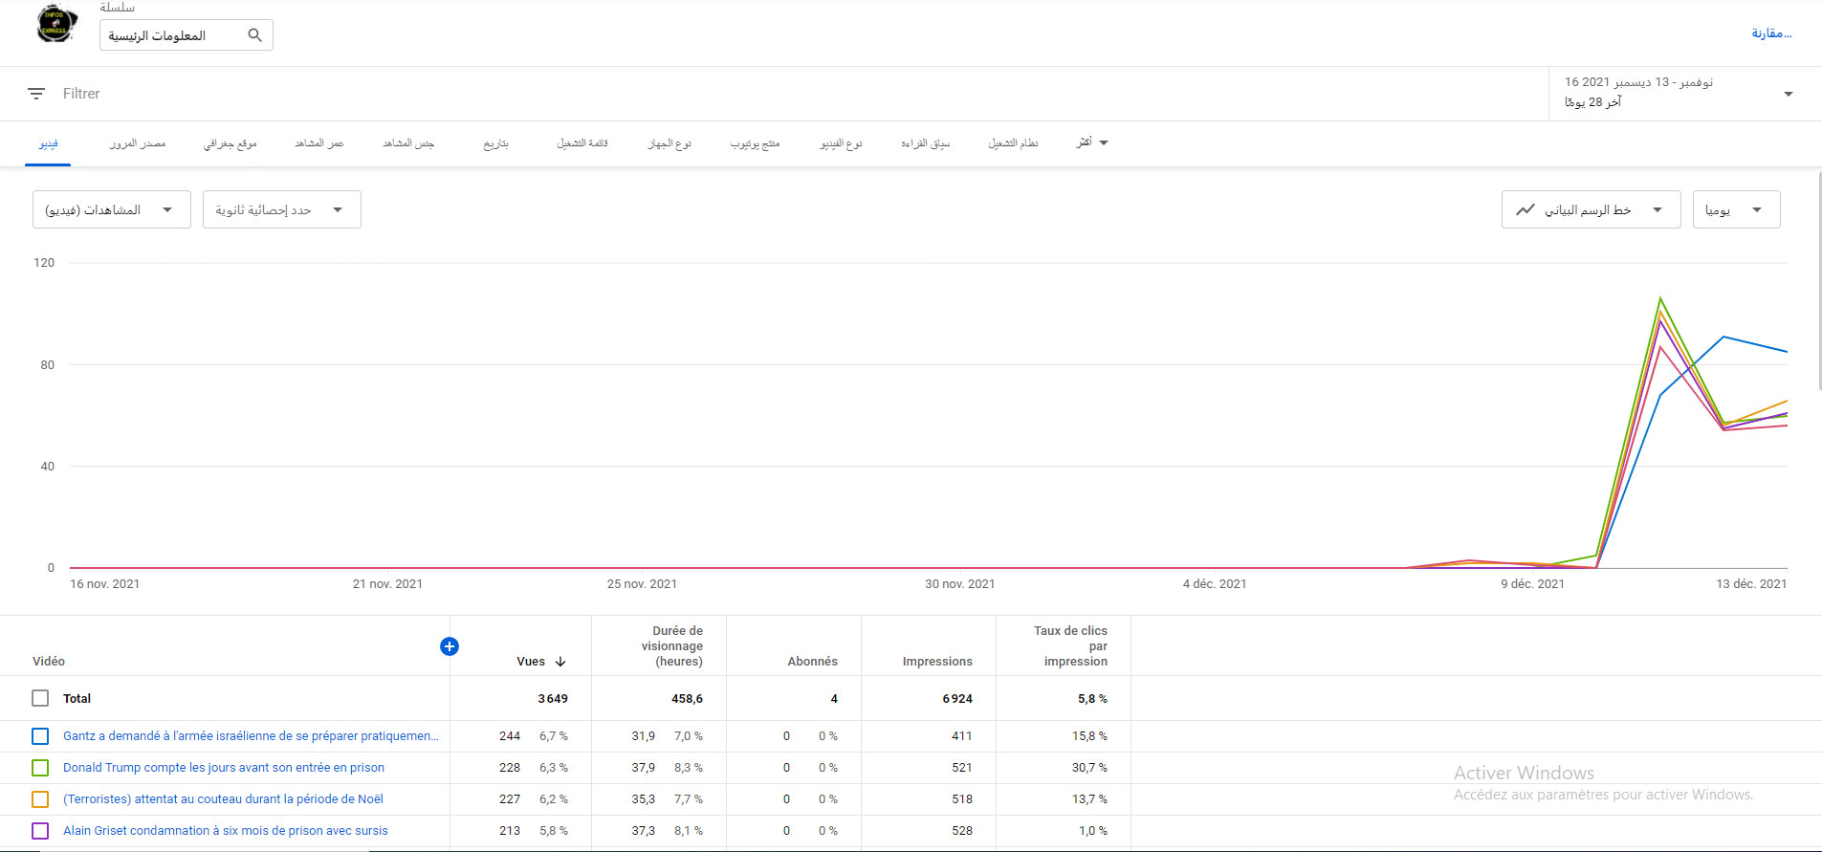The image size is (1822, 852).
Task: Sort by the Vues column header
Action: (x=531, y=662)
